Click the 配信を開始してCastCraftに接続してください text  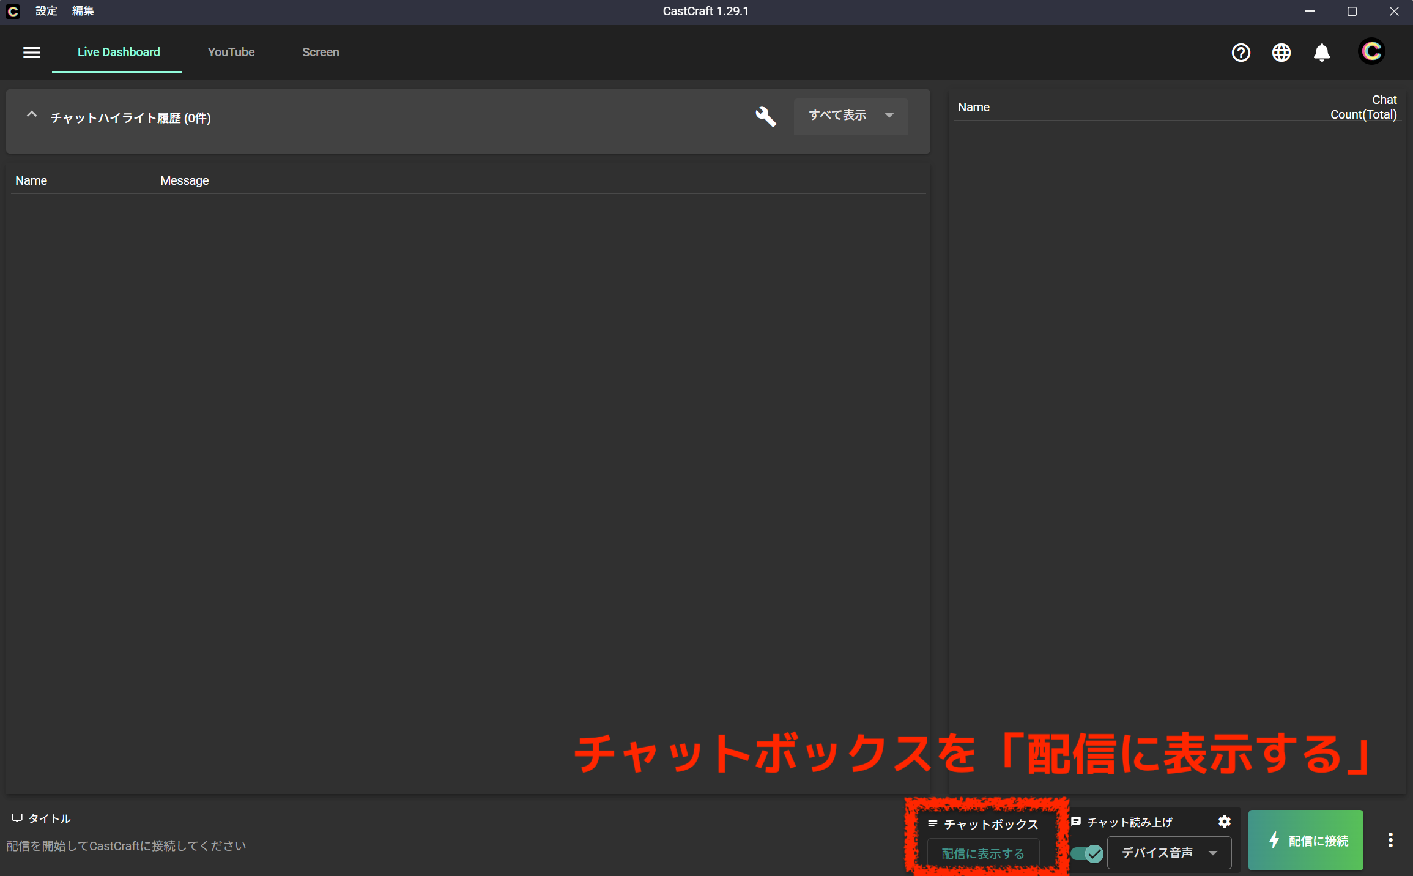tap(126, 845)
